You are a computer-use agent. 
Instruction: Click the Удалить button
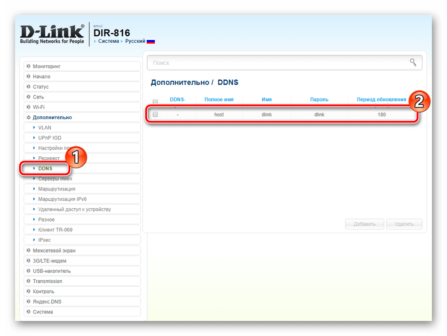(x=404, y=224)
